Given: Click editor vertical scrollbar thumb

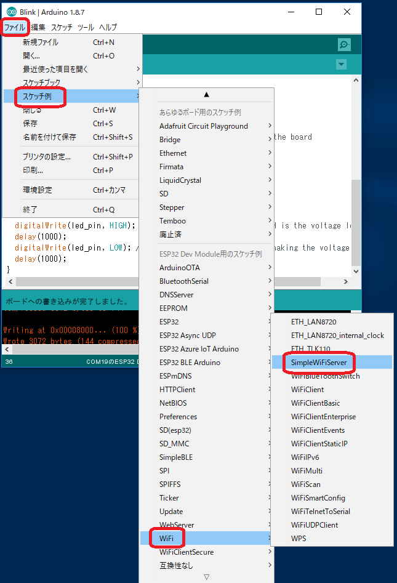Looking at the screenshot, I should pyautogui.click(x=356, y=223).
